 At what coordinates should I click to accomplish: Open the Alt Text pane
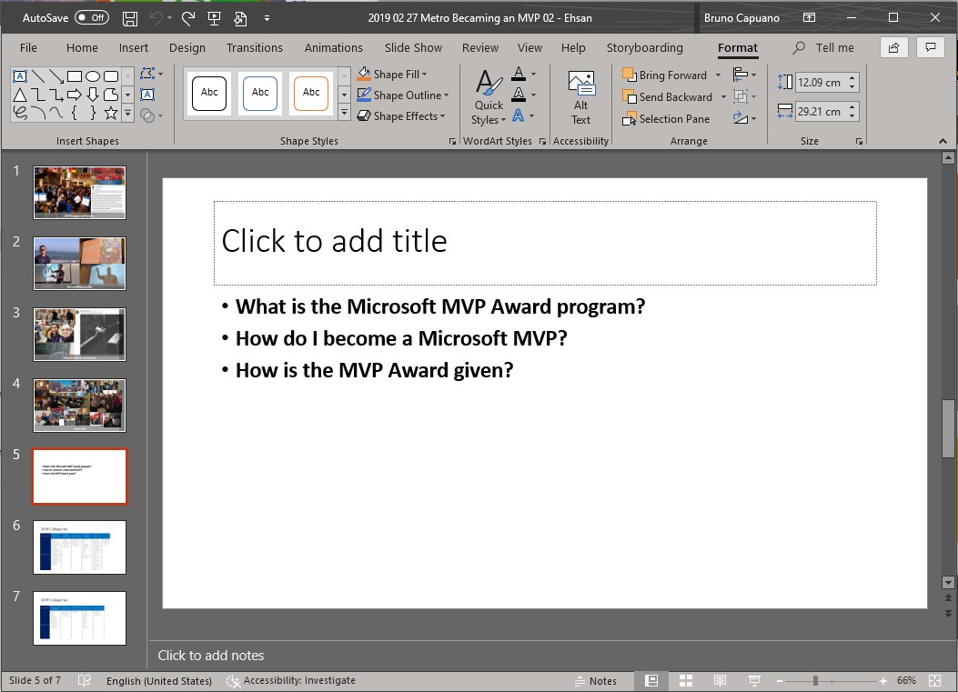tap(580, 95)
